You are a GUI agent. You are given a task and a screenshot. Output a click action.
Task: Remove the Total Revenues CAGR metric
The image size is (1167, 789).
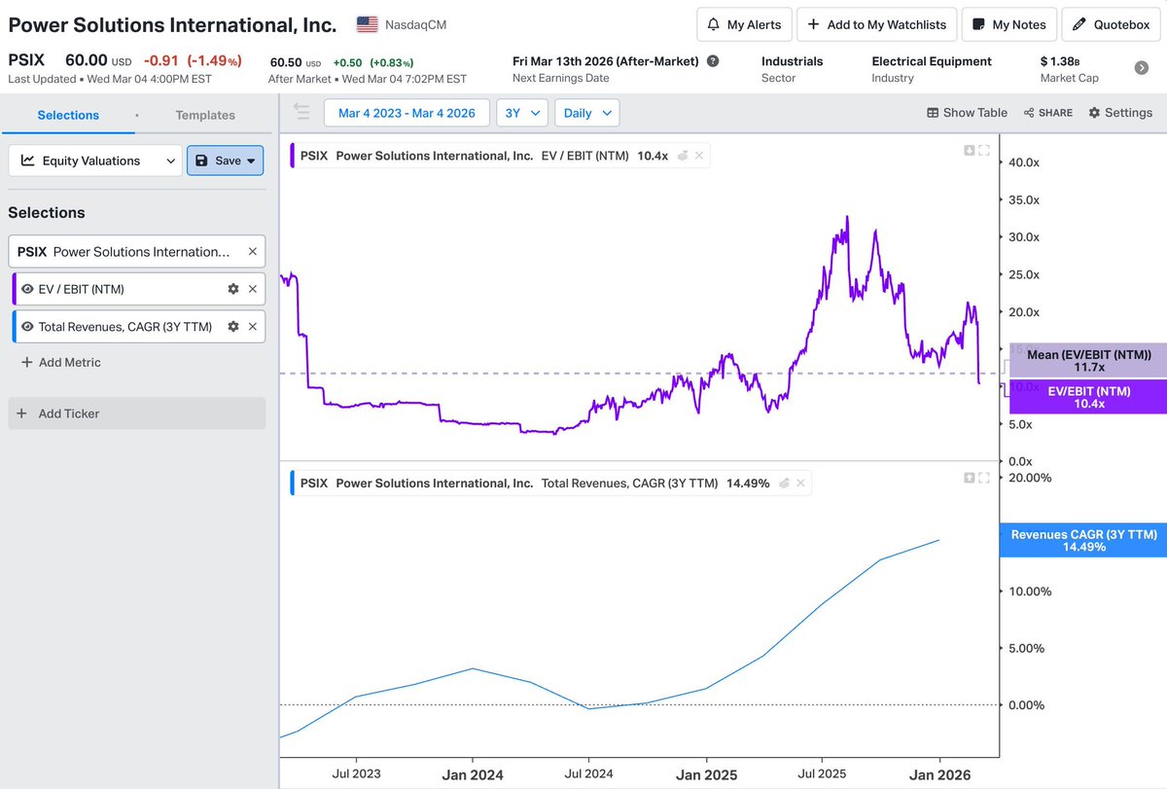(252, 327)
